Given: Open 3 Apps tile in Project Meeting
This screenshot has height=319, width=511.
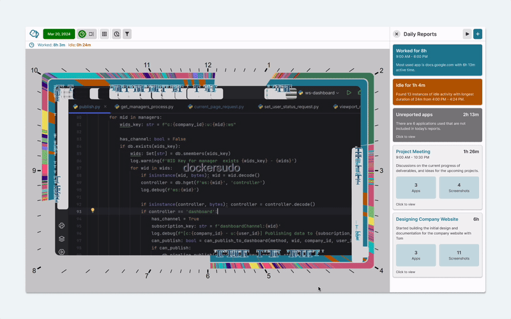Looking at the screenshot, I should tap(416, 188).
